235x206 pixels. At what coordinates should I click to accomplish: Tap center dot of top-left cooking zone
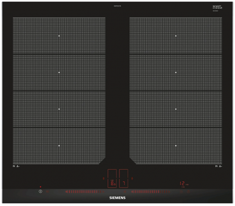tap(59, 36)
